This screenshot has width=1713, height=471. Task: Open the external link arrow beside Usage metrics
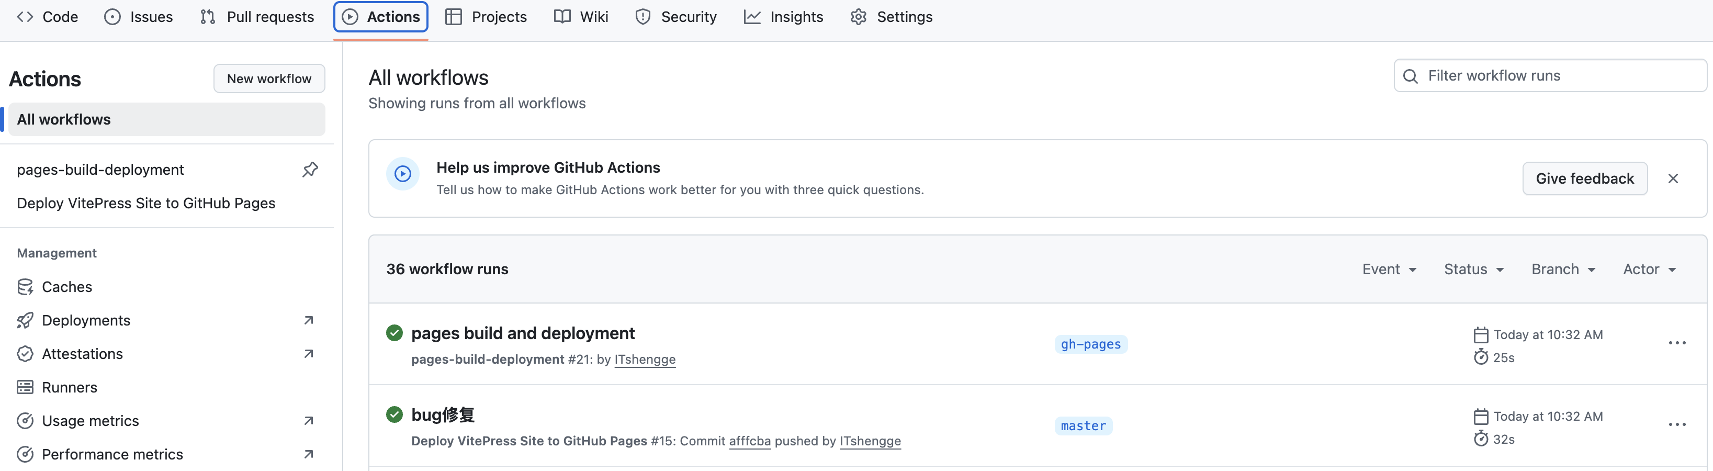pyautogui.click(x=309, y=421)
